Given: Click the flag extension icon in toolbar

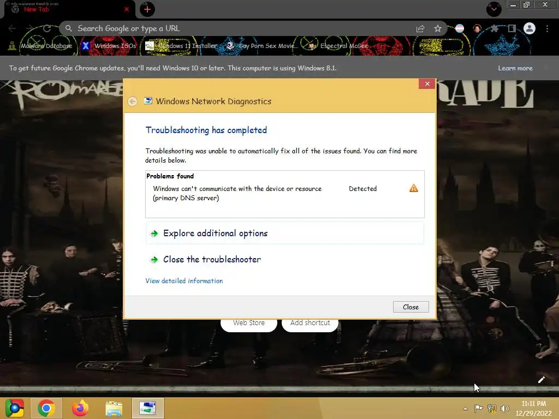Looking at the screenshot, I should coord(460,28).
